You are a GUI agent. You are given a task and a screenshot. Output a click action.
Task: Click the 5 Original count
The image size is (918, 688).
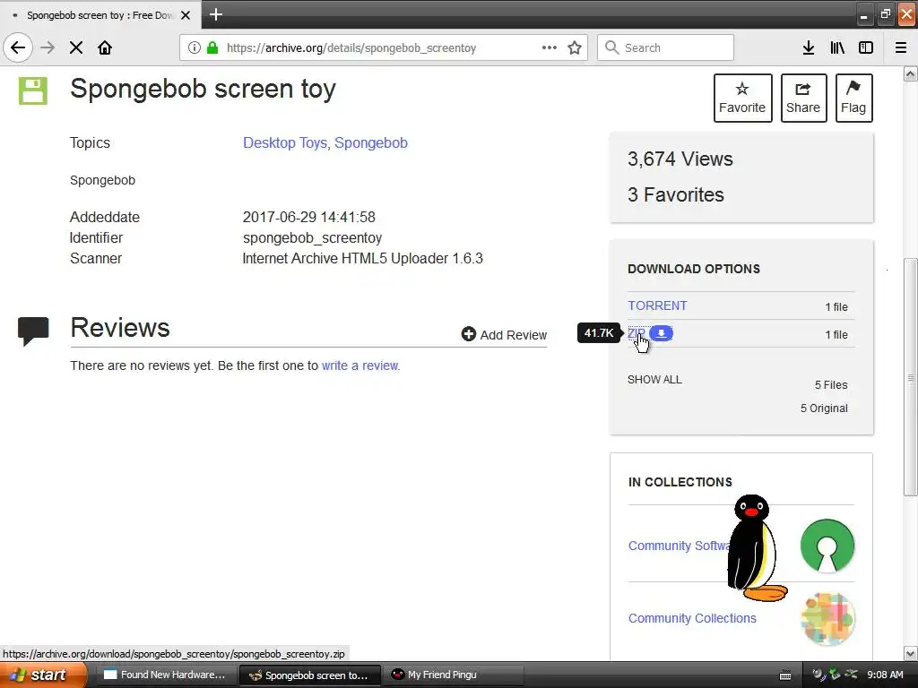[x=824, y=408]
